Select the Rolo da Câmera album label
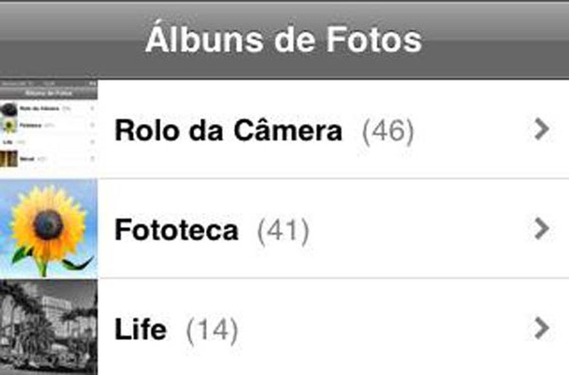The width and height of the screenshot is (569, 375). pyautogui.click(x=228, y=131)
